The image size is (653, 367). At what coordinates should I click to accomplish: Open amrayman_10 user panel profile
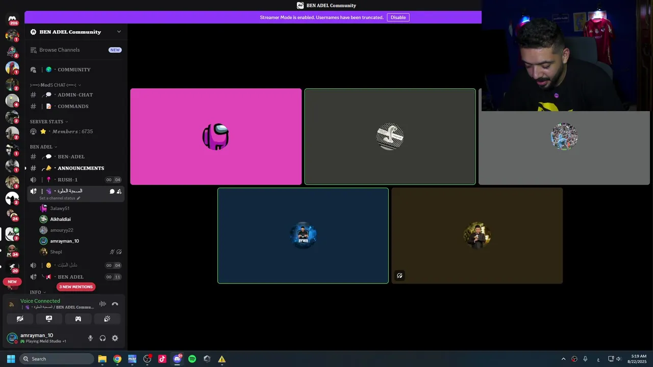click(43, 338)
